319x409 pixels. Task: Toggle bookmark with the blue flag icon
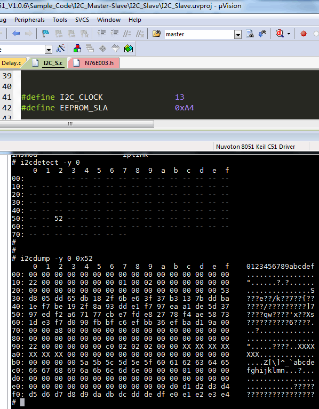tap(46, 34)
